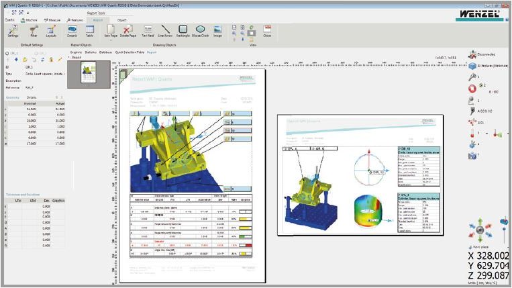Select the report page thumbnail
Image resolution: width=512 pixels, height=288 pixels.
89,72
